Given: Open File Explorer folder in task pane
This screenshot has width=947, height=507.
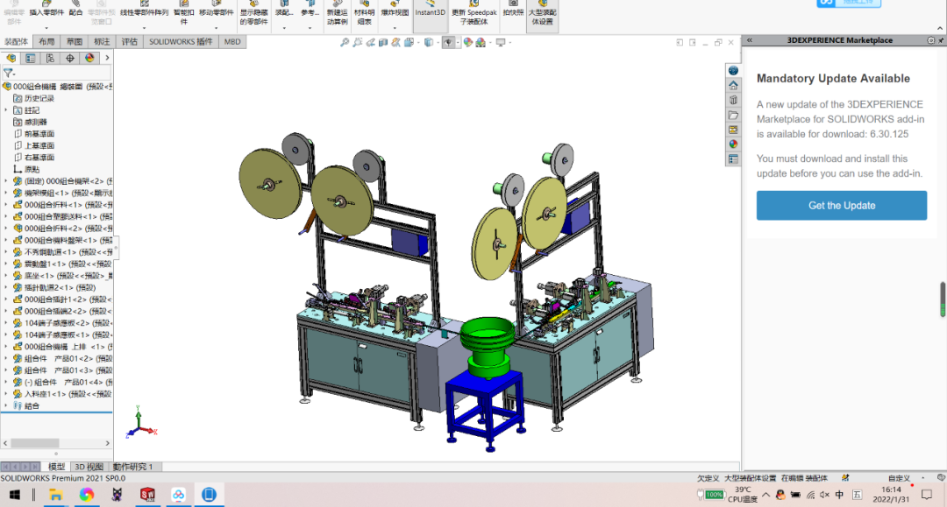Looking at the screenshot, I should tap(733, 115).
